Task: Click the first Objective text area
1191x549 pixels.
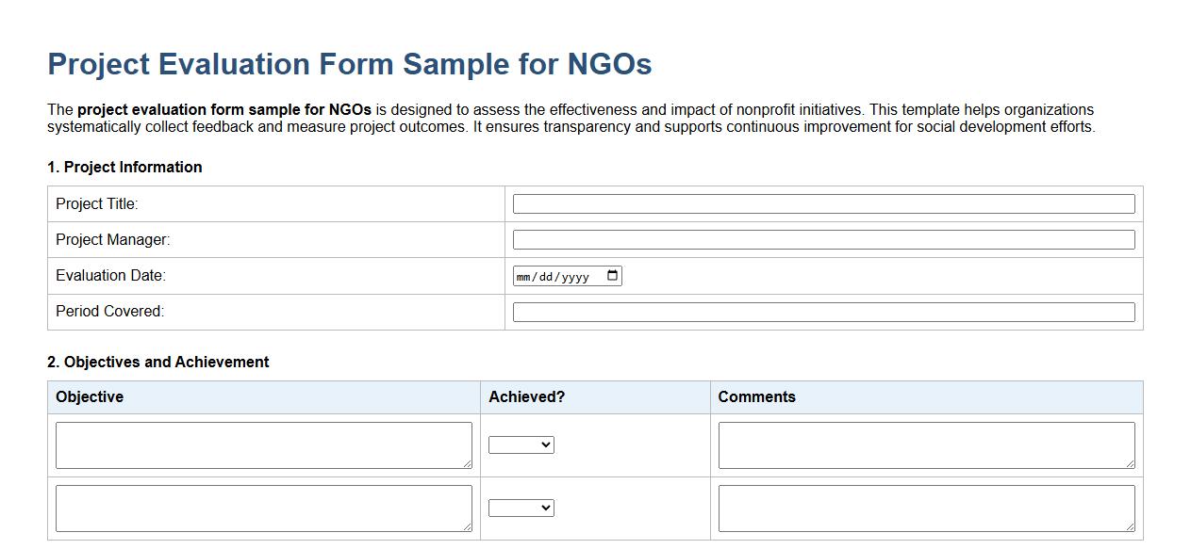Action: 264,443
